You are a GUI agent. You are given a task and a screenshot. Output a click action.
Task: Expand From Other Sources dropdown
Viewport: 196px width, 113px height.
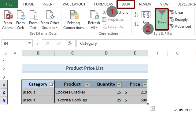pyautogui.click(x=56, y=28)
